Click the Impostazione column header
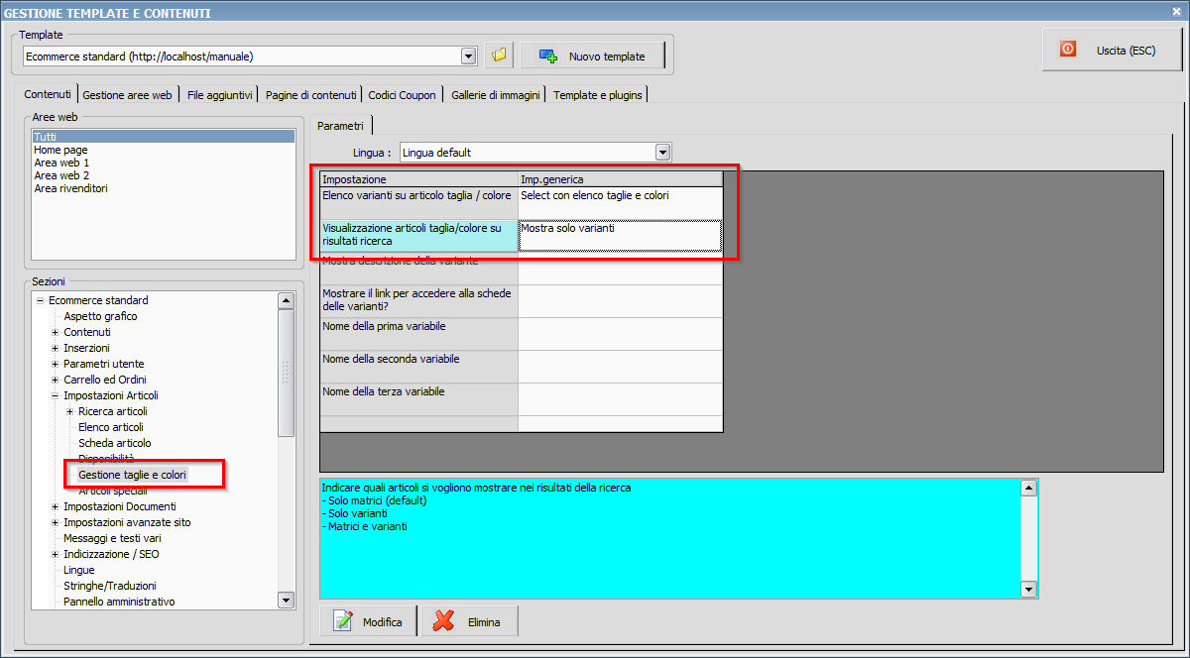 point(418,179)
